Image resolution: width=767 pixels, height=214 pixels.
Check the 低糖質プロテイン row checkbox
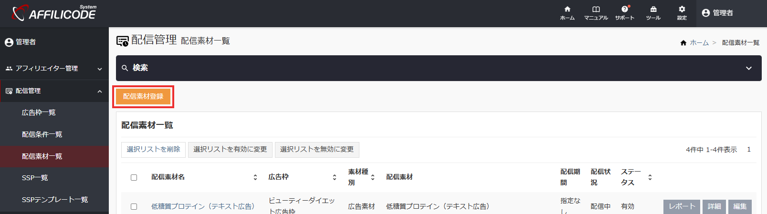click(x=134, y=206)
